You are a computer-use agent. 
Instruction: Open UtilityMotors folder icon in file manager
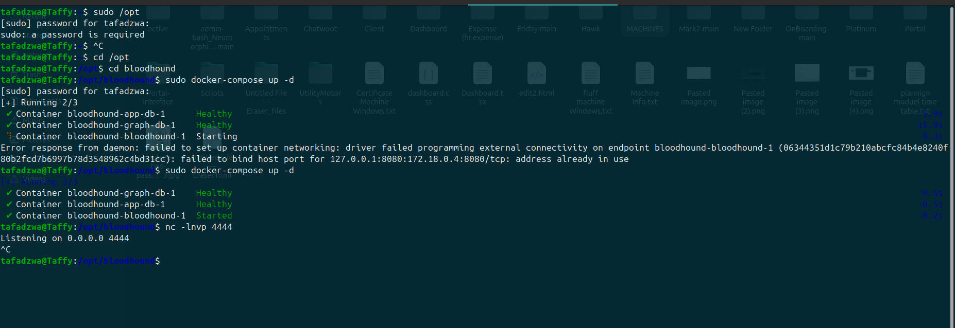(x=320, y=73)
